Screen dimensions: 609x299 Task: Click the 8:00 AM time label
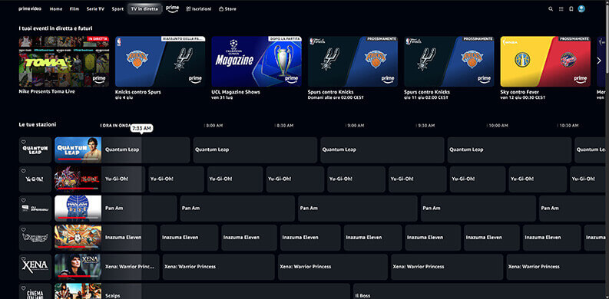click(214, 126)
